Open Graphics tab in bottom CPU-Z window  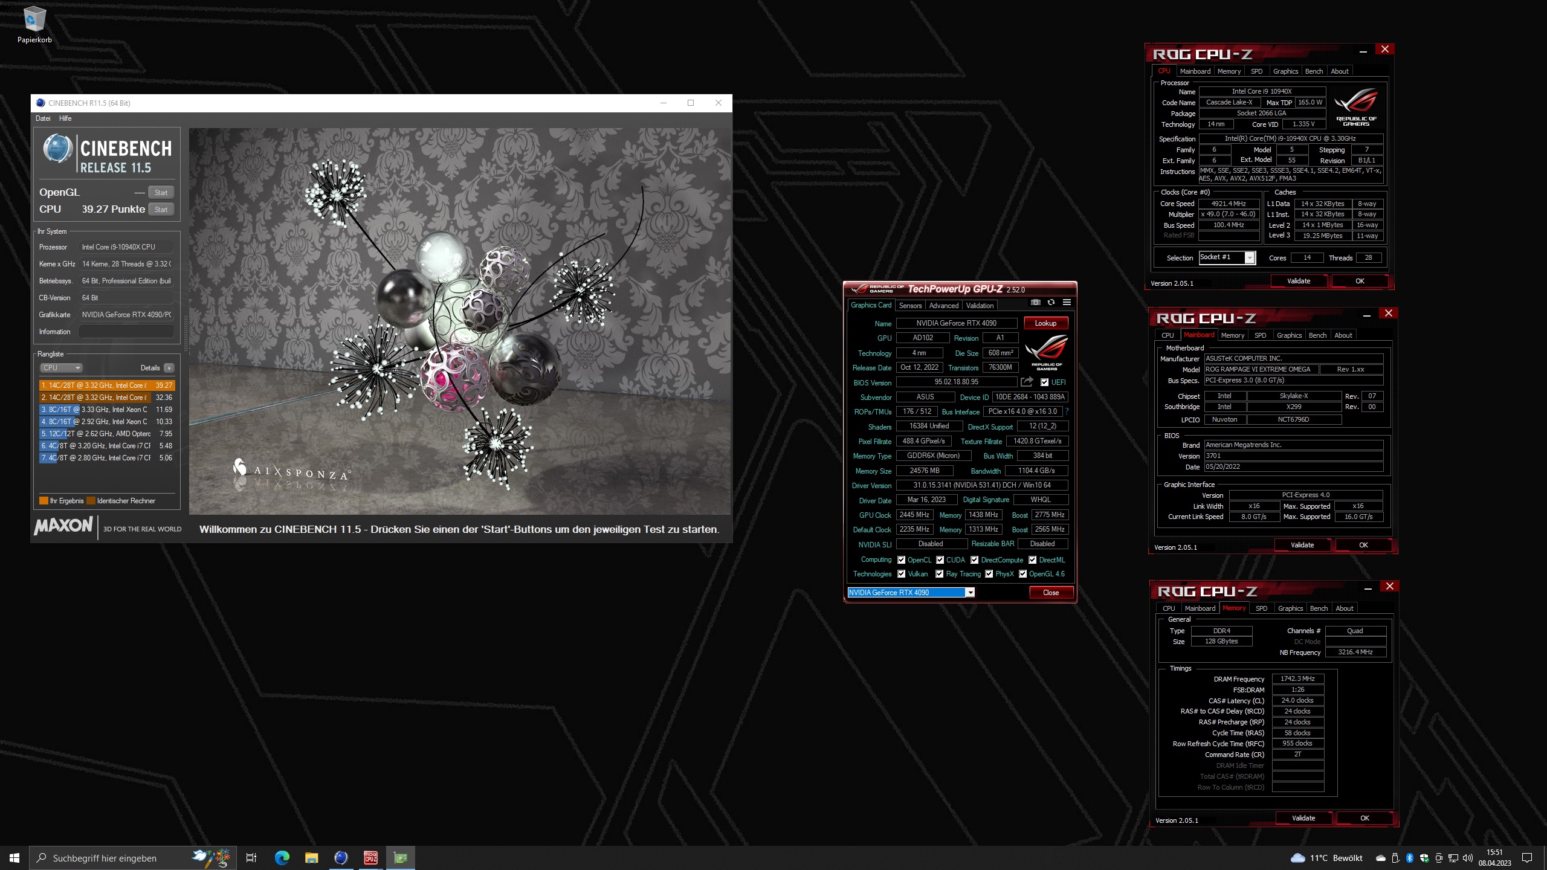click(x=1290, y=608)
